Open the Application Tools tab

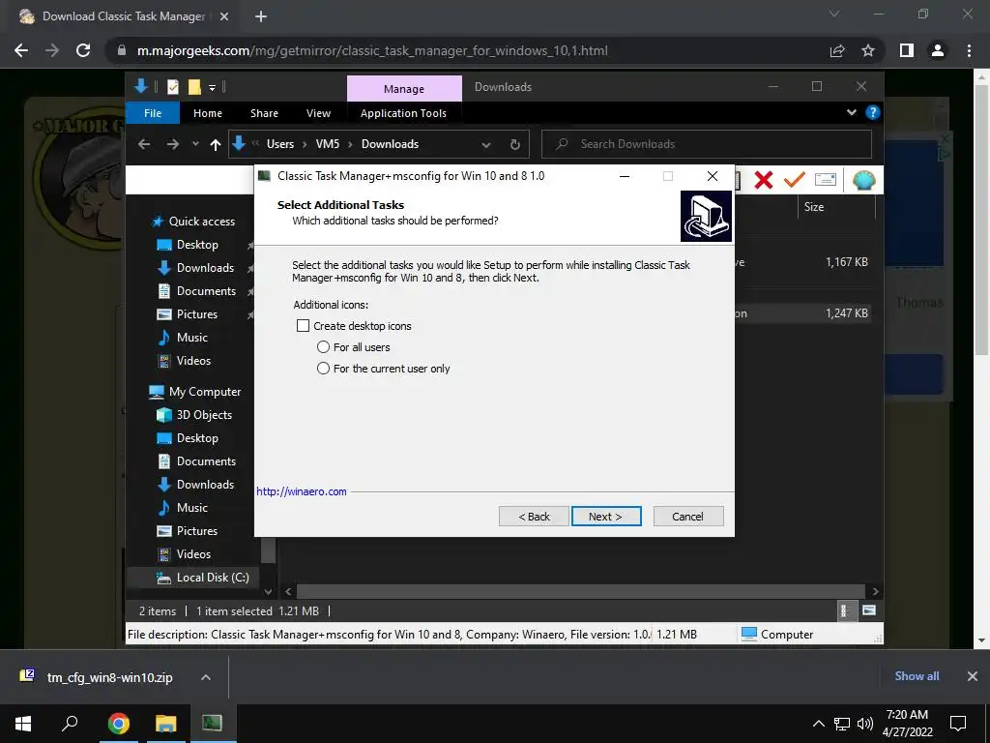pos(403,113)
